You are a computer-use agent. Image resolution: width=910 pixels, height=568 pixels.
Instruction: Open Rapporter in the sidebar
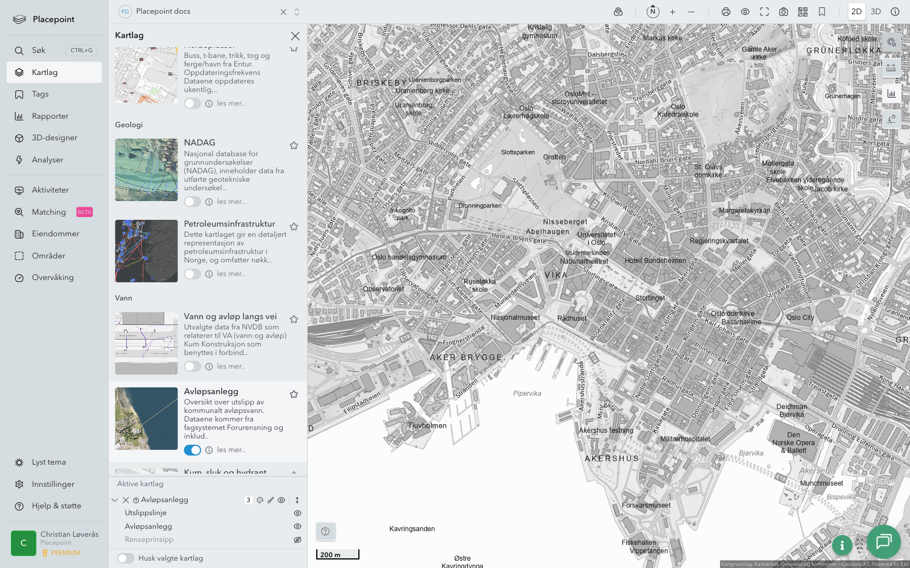tap(50, 116)
